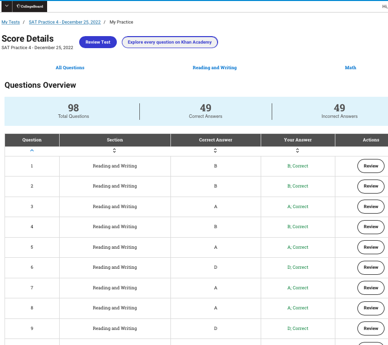Click the Score Details heading

tap(28, 39)
